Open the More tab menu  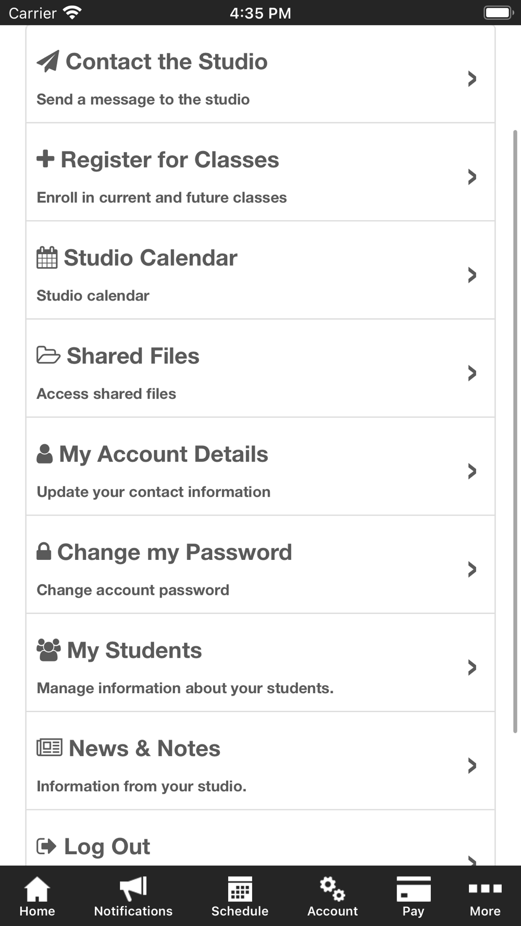(485, 896)
